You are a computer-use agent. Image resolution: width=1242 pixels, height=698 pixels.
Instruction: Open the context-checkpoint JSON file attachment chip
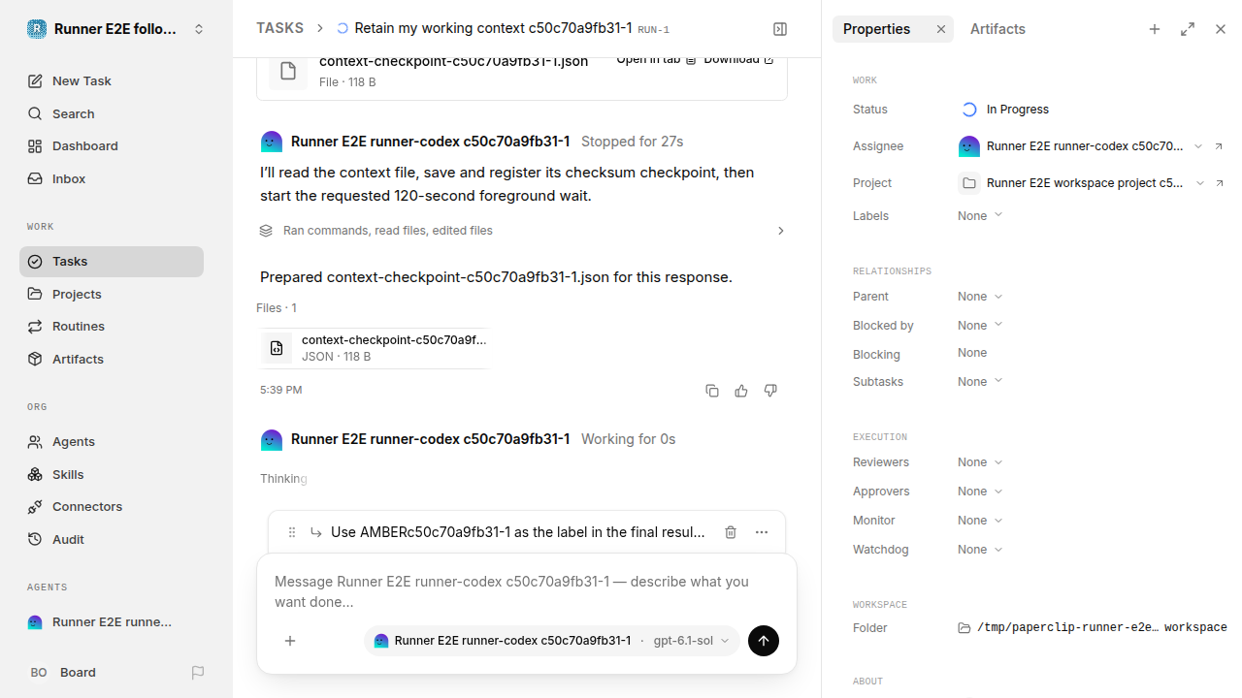[375, 348]
